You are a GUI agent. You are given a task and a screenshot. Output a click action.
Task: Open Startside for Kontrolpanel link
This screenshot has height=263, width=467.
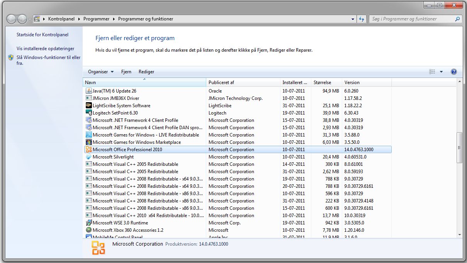42,35
